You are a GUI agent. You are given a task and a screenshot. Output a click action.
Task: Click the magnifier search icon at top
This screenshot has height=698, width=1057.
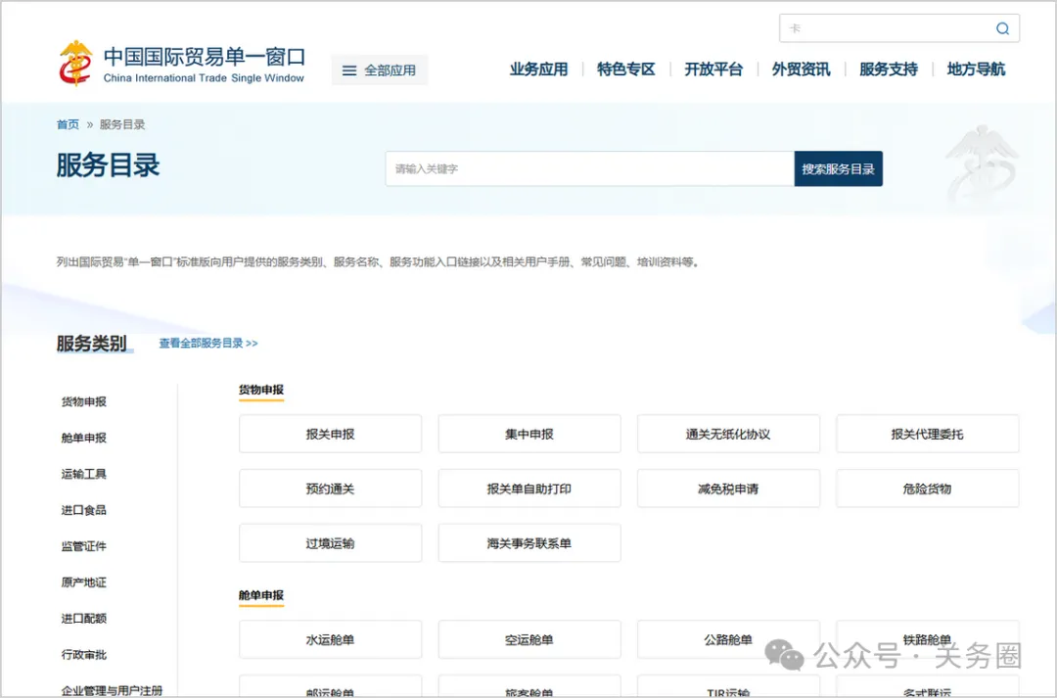point(1002,28)
